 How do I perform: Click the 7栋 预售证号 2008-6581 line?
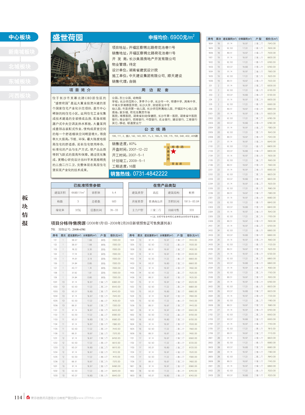tap(68, 230)
